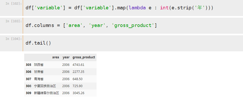Screen dimensions: 243x98
Task: Click the 648.50 gross_product value
Action: coord(78,79)
